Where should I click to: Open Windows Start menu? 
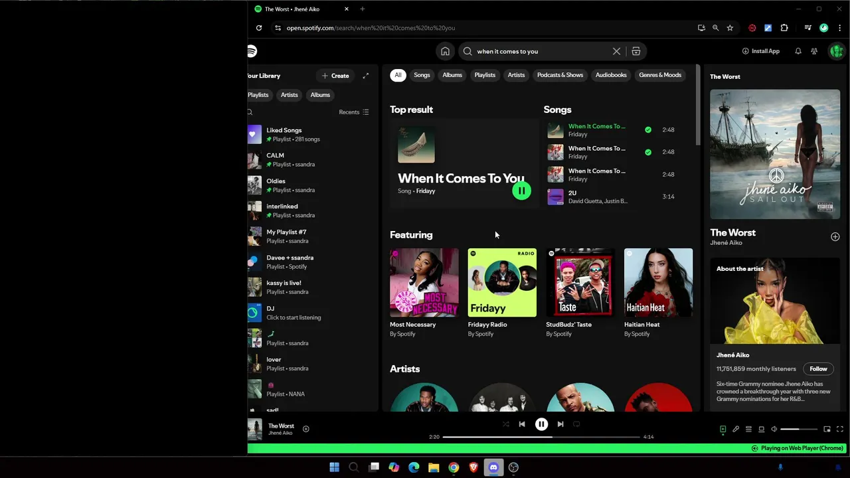pyautogui.click(x=335, y=467)
